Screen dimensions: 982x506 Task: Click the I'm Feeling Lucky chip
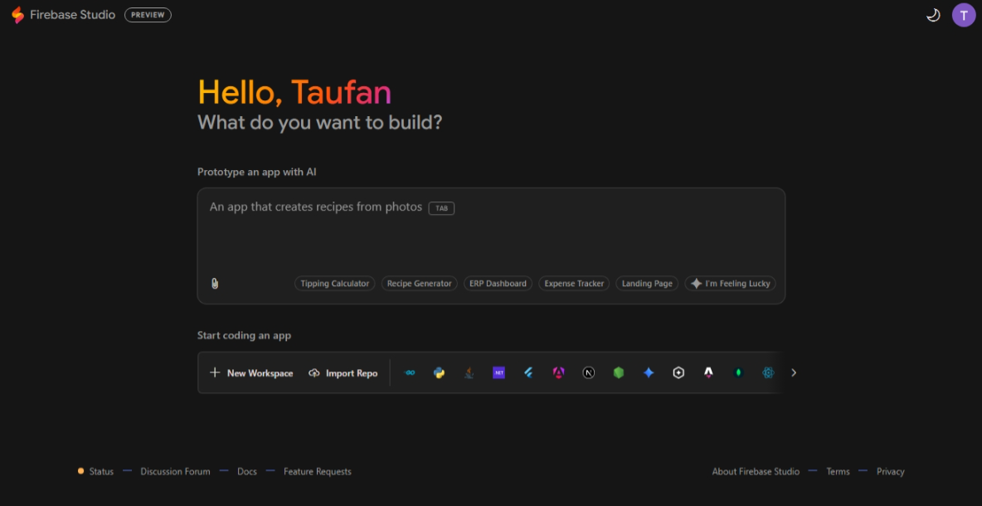point(730,284)
